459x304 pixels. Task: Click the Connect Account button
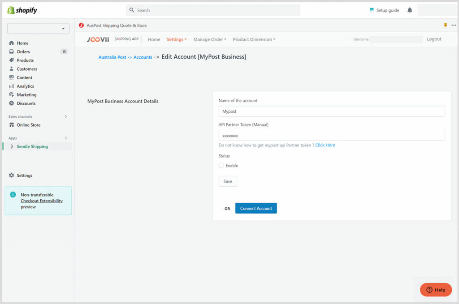[x=256, y=208]
